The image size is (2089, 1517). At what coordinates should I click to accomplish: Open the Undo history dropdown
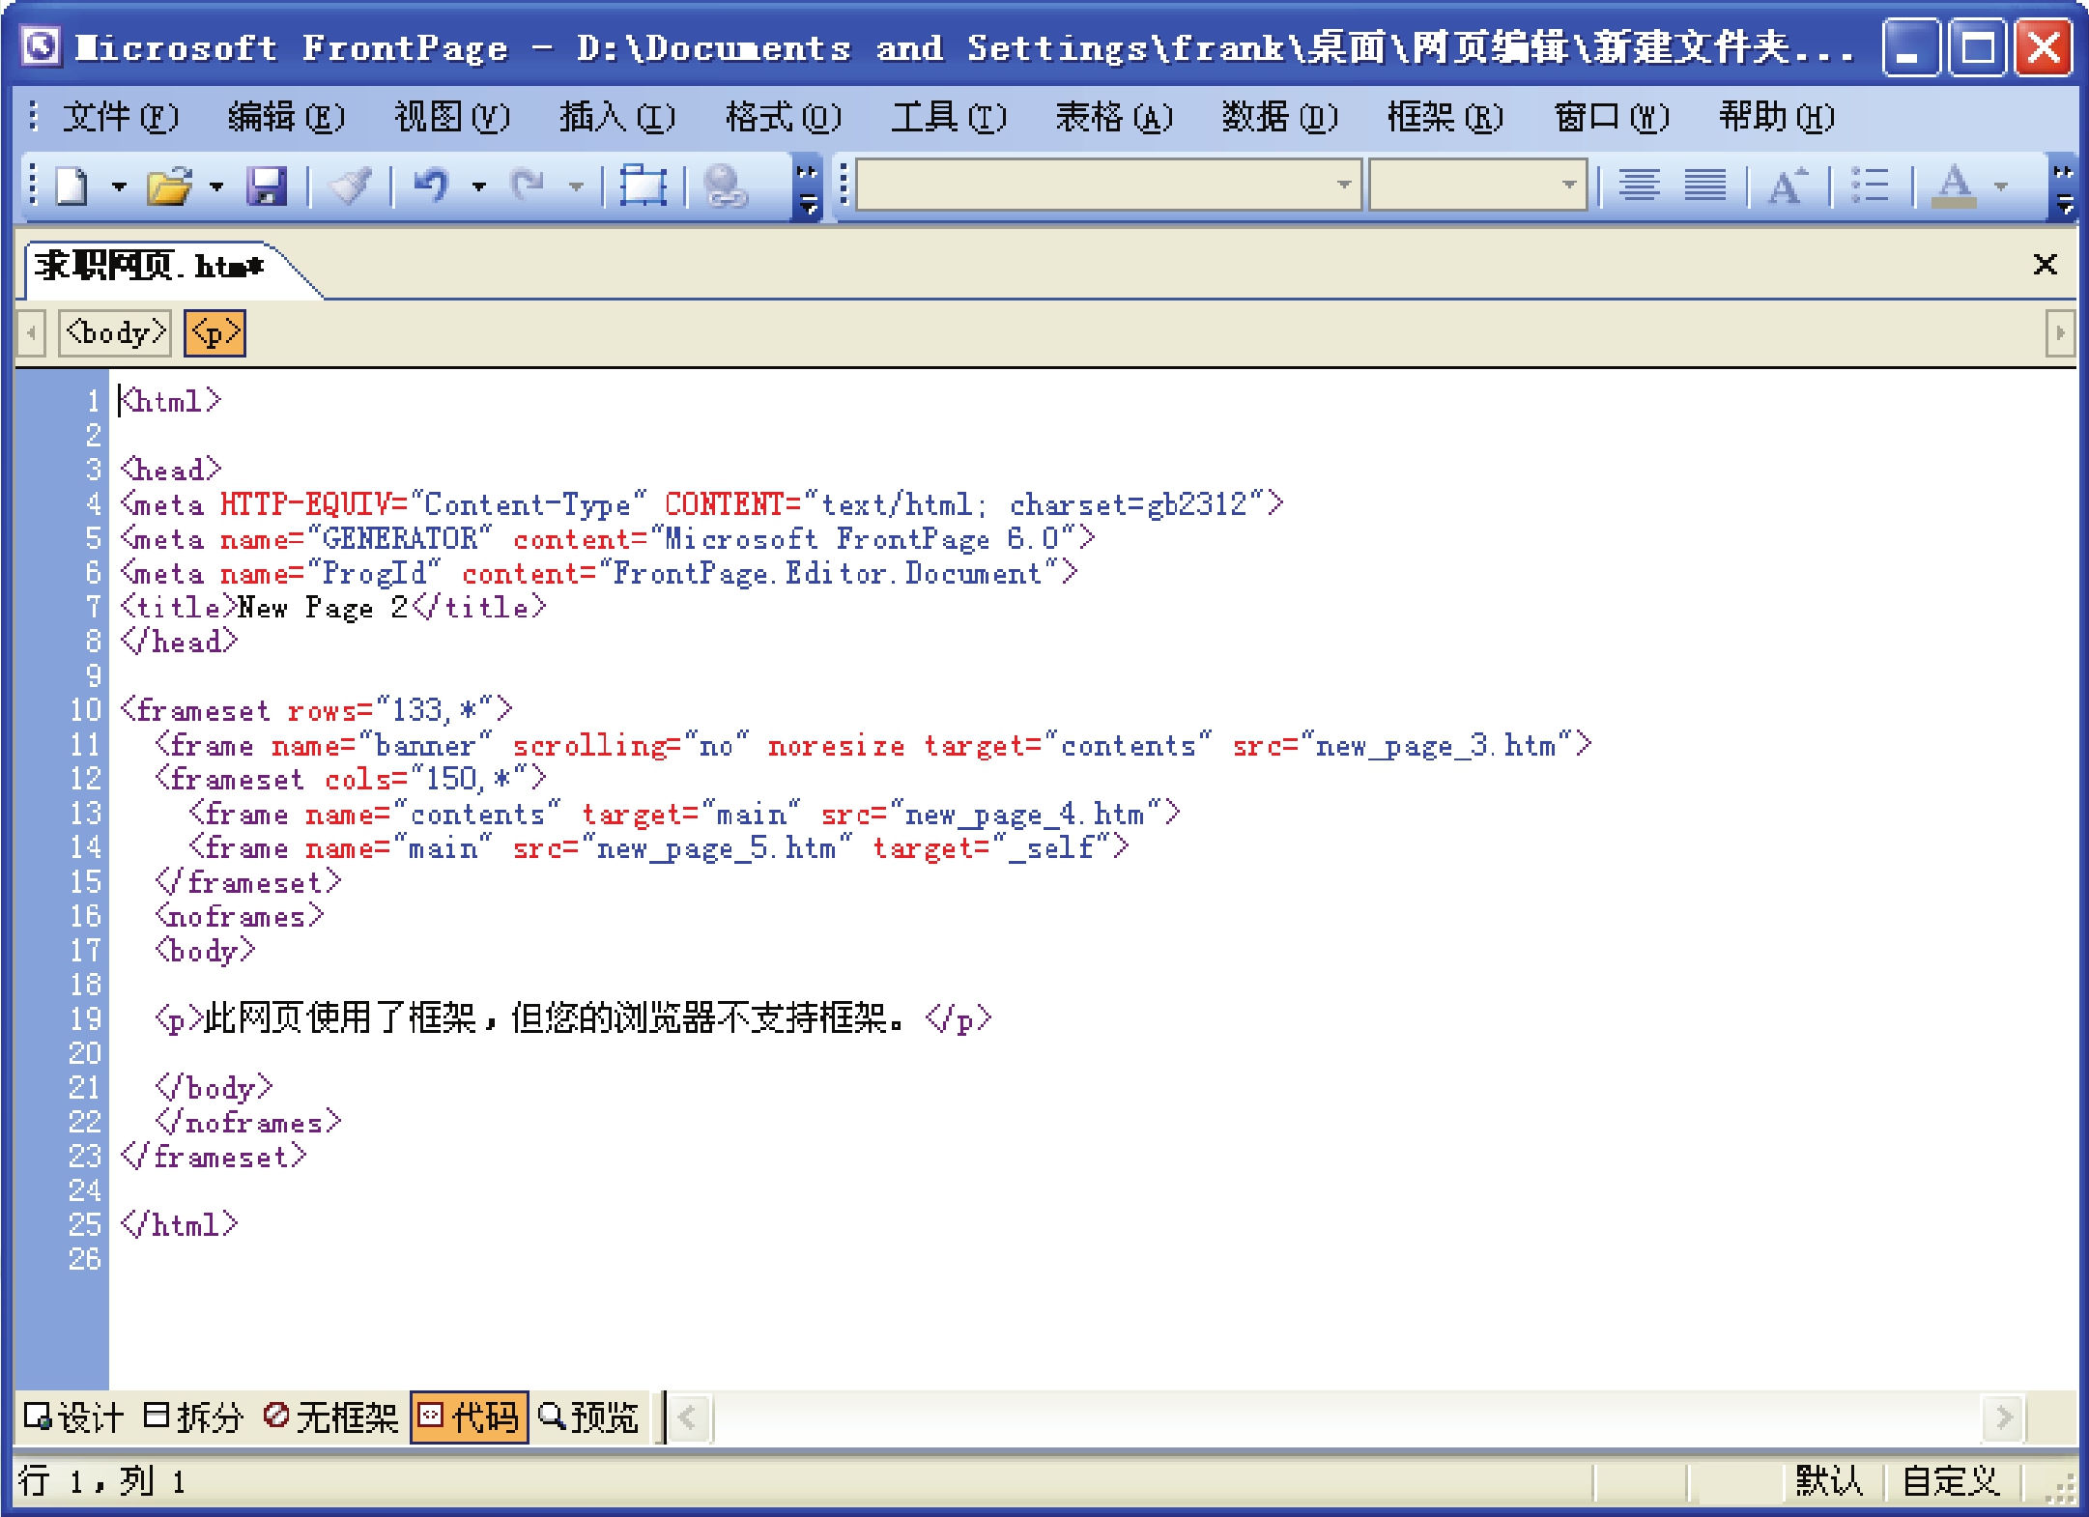tap(478, 186)
